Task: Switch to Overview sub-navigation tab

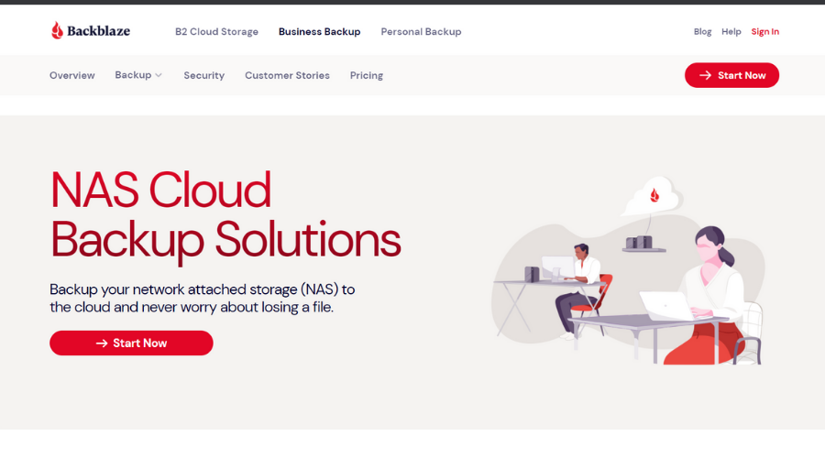Action: point(72,75)
